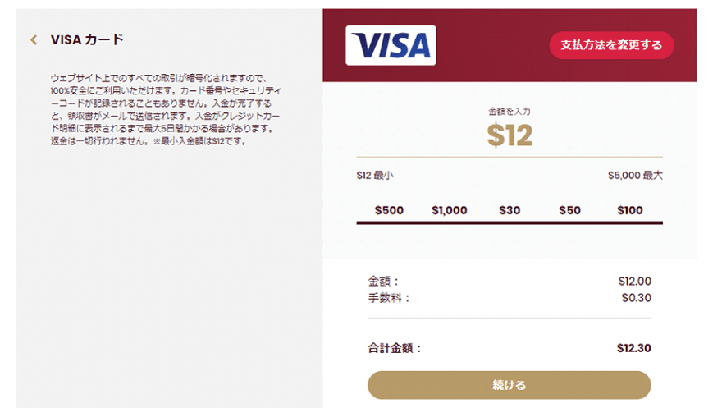This screenshot has width=722, height=408.
Task: Click the $12.00 amount value
Action: tap(634, 282)
